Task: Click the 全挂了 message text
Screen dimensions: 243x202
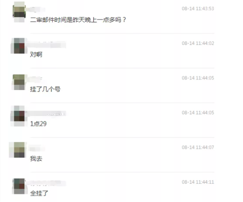Action: pyautogui.click(x=39, y=193)
